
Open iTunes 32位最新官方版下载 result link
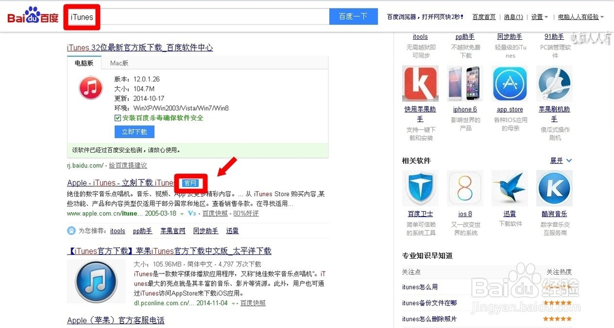pos(140,48)
